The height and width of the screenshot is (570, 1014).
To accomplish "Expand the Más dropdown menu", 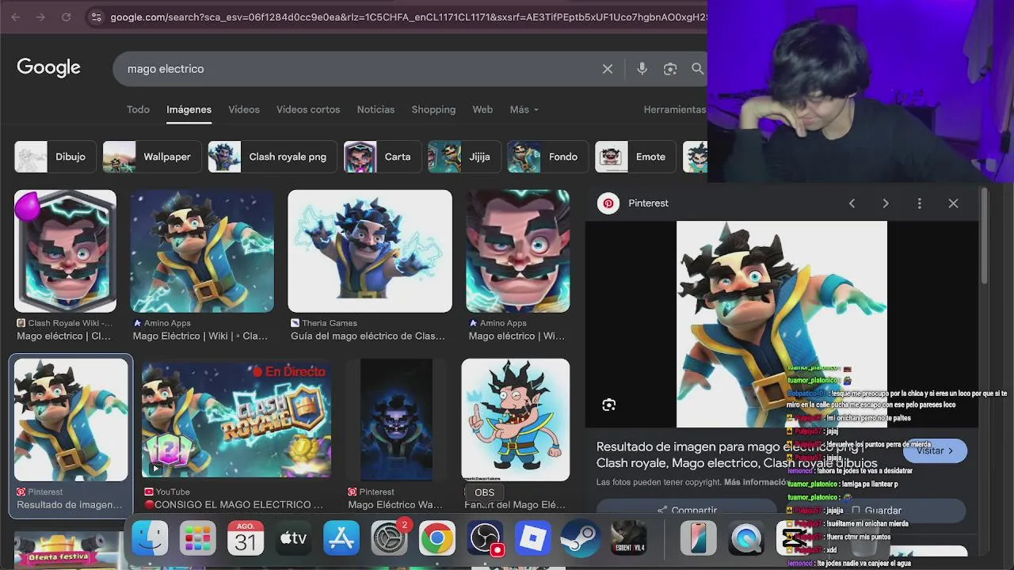I will pos(524,109).
